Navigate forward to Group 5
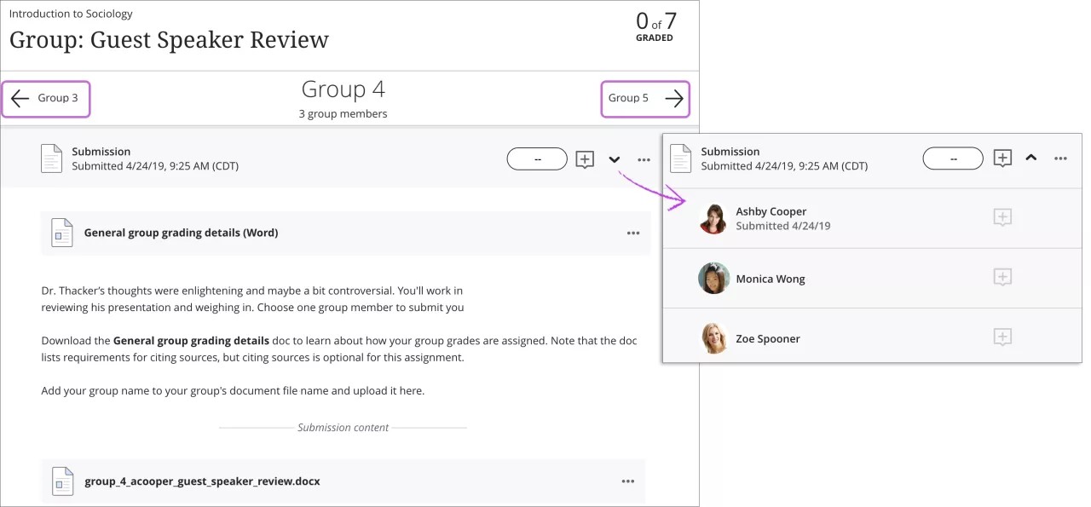The image size is (1091, 507). click(645, 98)
